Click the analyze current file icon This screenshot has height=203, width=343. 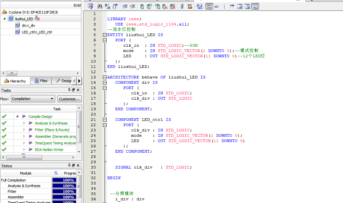point(200,6)
